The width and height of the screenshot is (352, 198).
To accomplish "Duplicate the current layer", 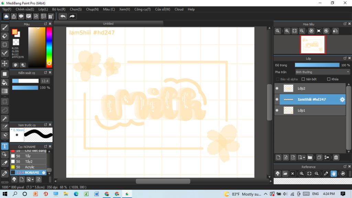I will pyautogui.click(x=319, y=157).
